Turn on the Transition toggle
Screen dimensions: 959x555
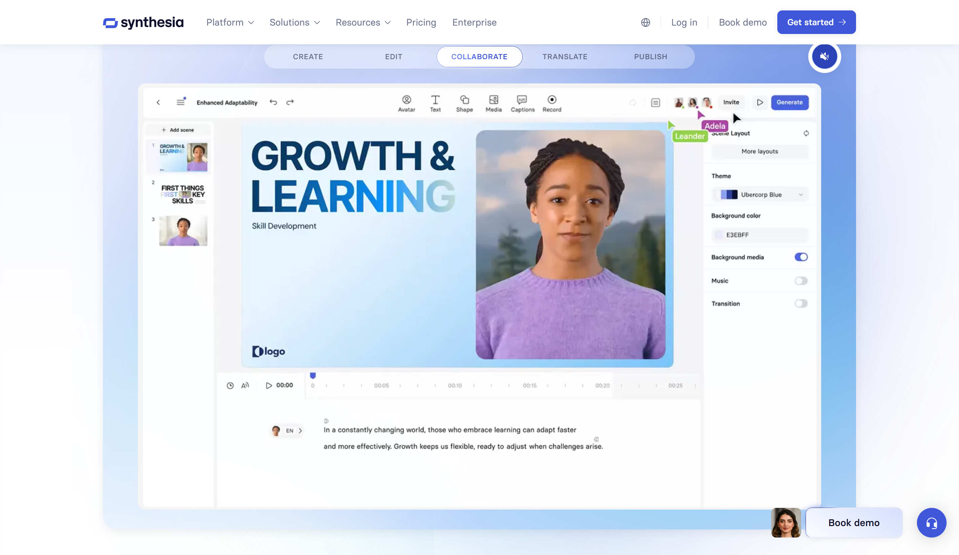pyautogui.click(x=801, y=303)
